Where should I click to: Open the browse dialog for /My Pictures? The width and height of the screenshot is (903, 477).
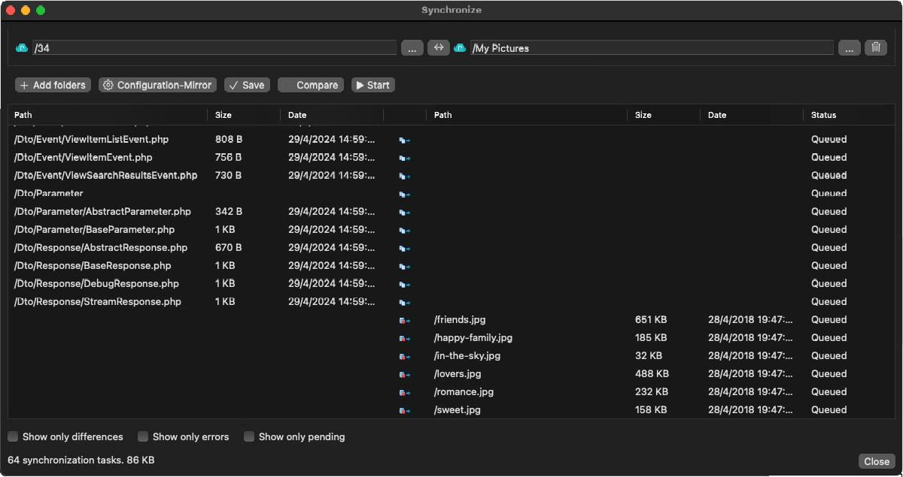tap(849, 47)
